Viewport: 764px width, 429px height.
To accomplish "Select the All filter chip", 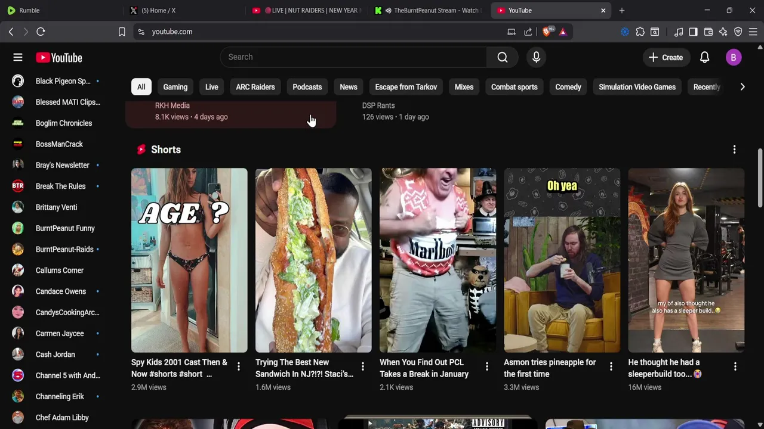I will click(x=141, y=87).
